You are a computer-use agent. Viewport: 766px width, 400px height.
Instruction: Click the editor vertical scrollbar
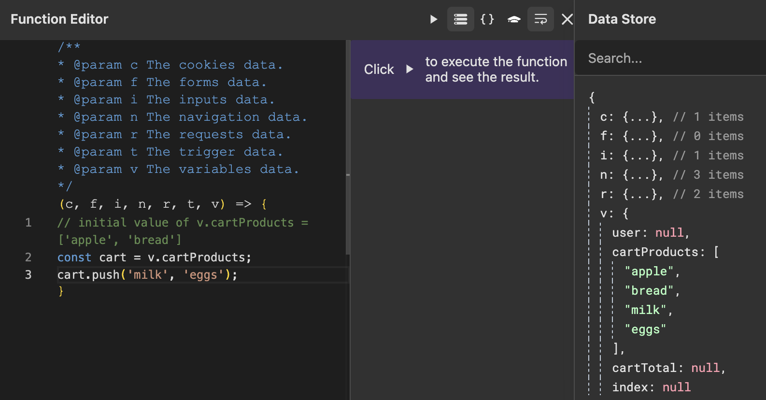(x=348, y=147)
